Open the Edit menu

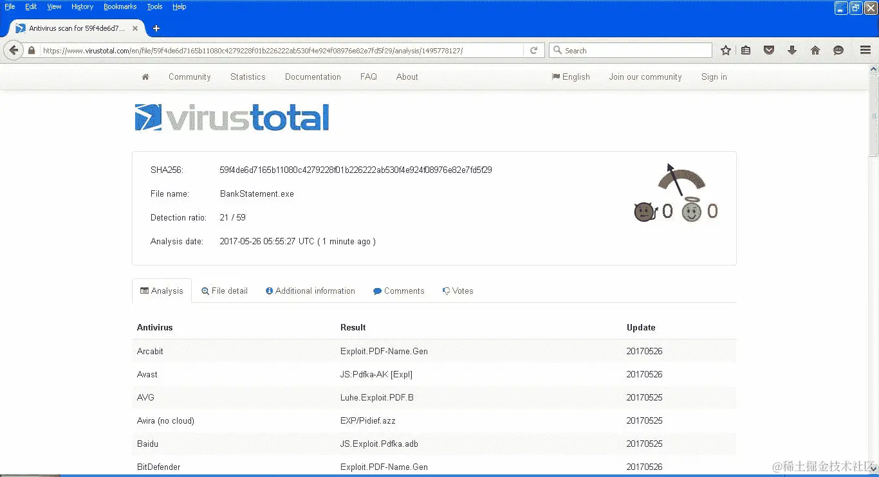[x=31, y=6]
